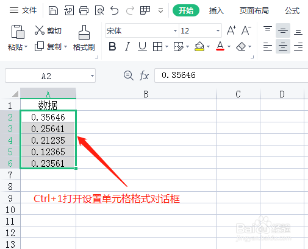Toggle underline formatting
308x249 pixels.
[x=142, y=47]
